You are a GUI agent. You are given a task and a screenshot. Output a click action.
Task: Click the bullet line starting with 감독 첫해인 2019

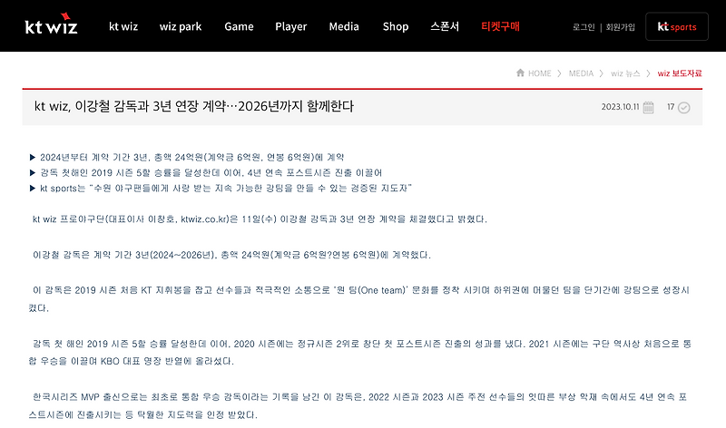(x=206, y=172)
